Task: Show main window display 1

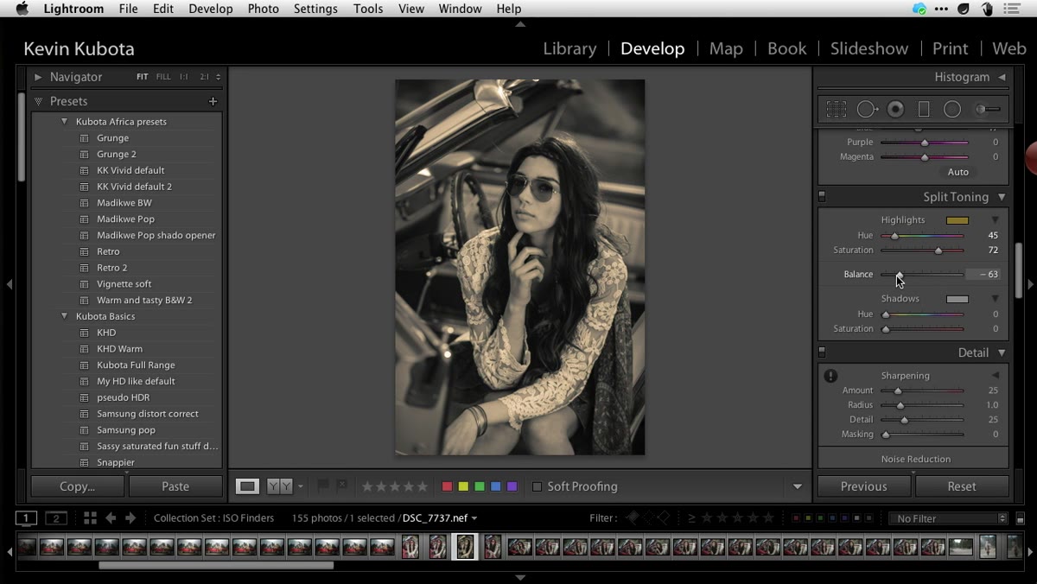Action: pyautogui.click(x=27, y=518)
